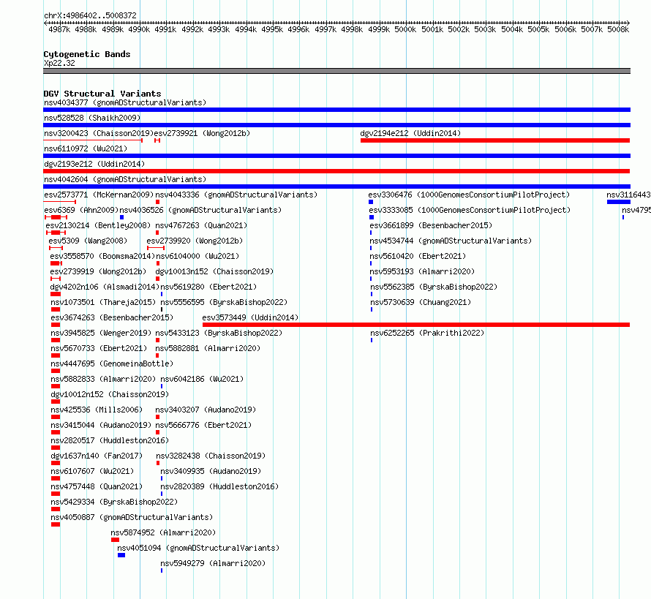Viewport: 651px width, 599px height.
Task: Click nsv5882833 (Almarri2020) label
Action: 103,379
